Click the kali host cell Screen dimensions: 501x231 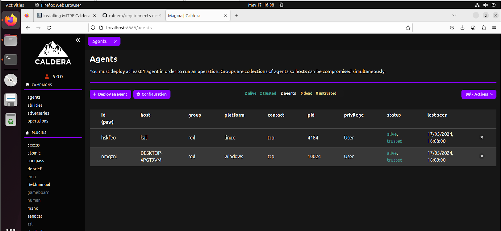coord(144,138)
